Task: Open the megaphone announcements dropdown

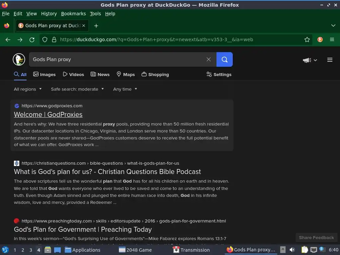Action: coord(310,60)
